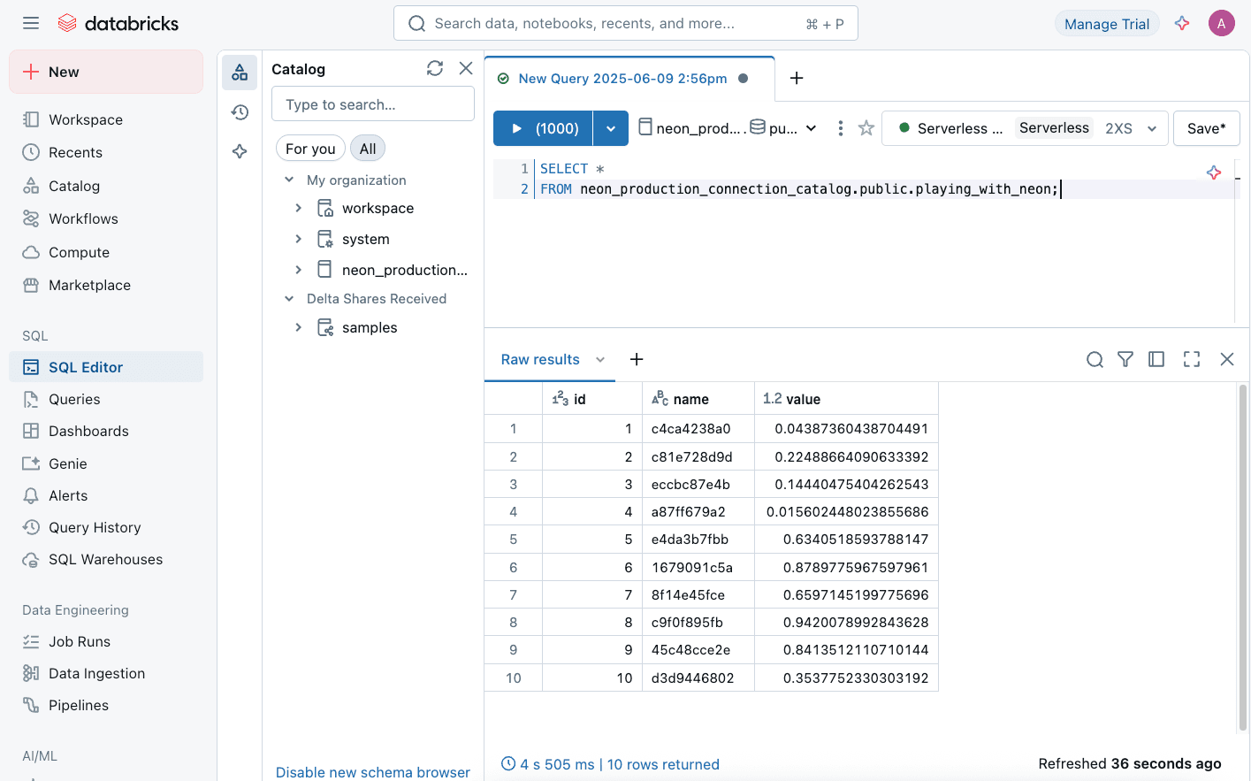Switch the catalog filter to All

368,148
